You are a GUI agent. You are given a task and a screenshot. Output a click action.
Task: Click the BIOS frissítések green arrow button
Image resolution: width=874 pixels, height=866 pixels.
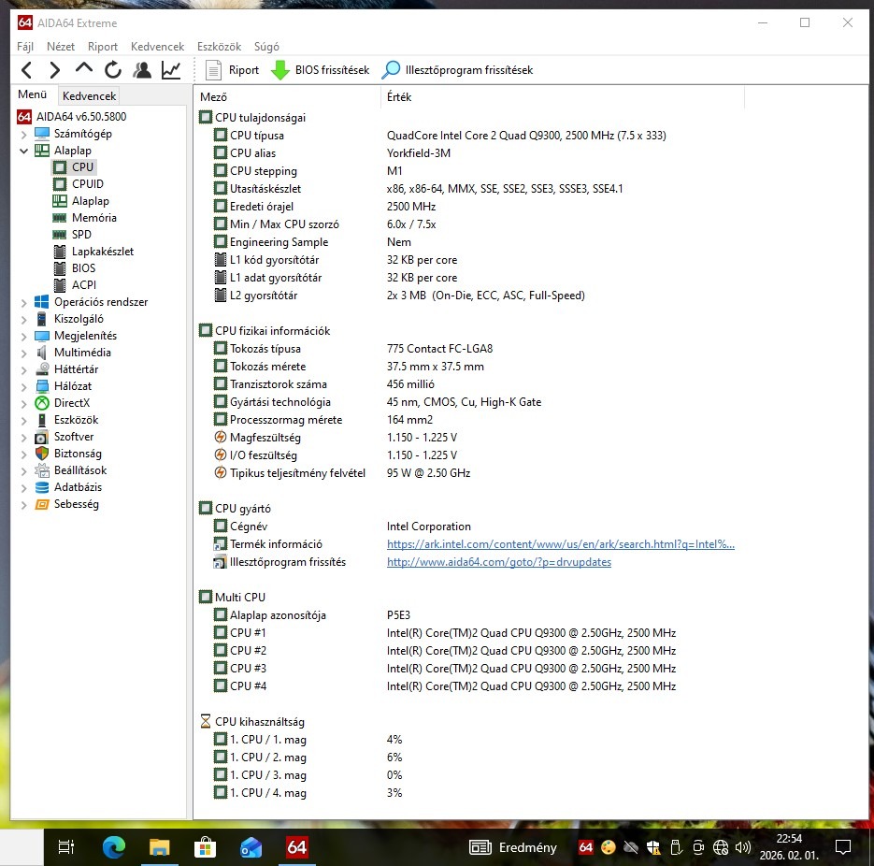tap(320, 70)
